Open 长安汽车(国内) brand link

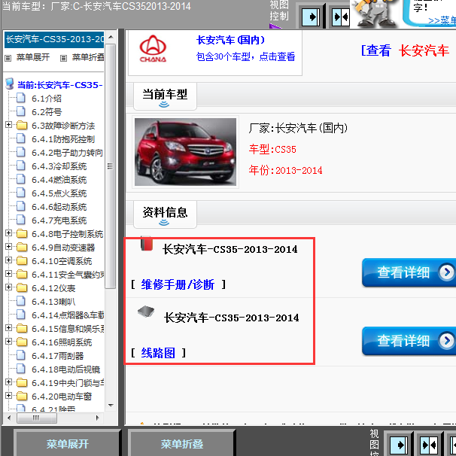coord(230,40)
